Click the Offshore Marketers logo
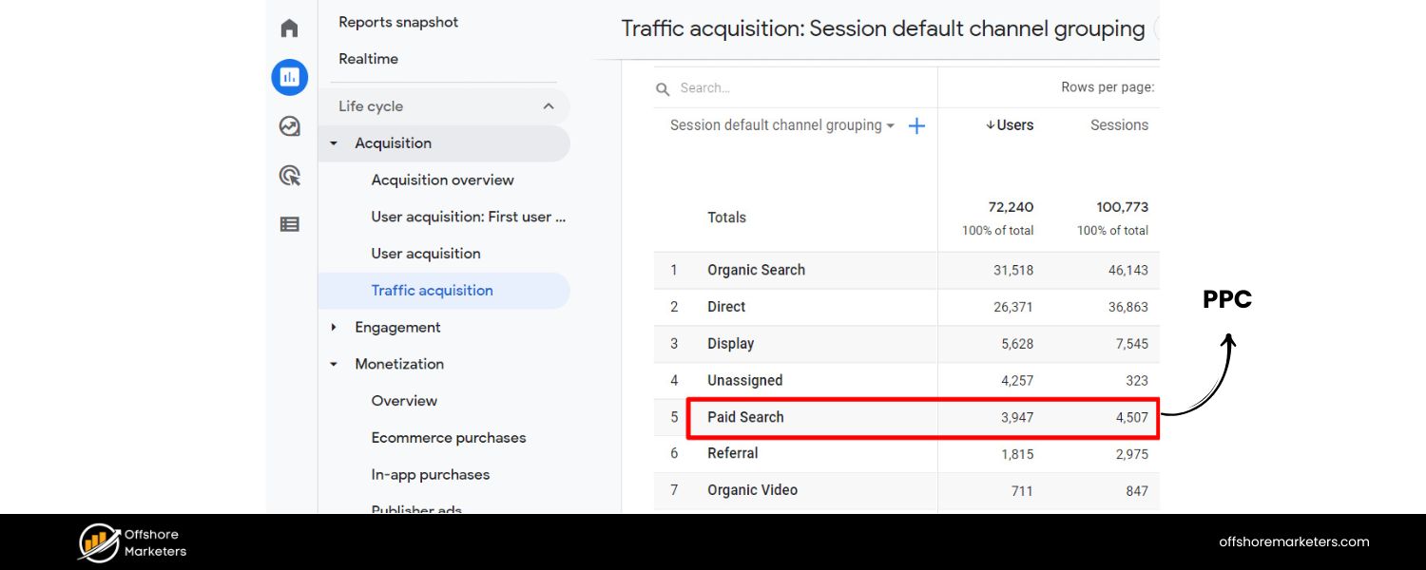 pyautogui.click(x=130, y=541)
